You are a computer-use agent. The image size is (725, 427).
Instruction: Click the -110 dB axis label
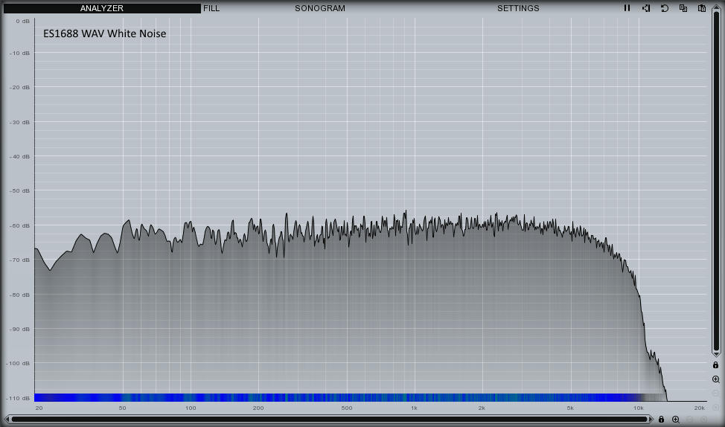tap(19, 398)
